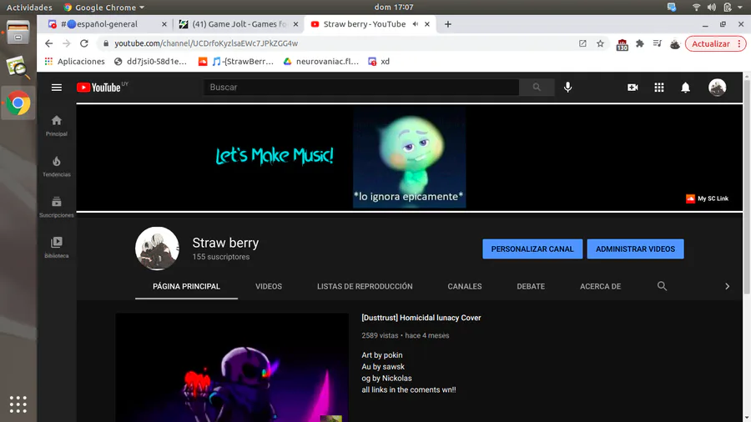Switch to the CANALES tab

[x=465, y=286]
